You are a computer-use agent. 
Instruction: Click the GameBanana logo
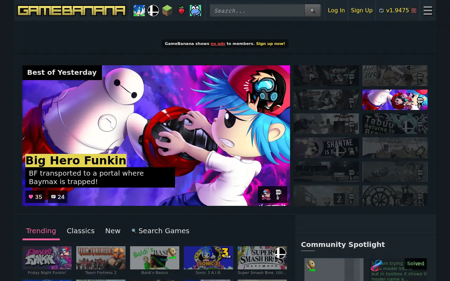tap(71, 11)
